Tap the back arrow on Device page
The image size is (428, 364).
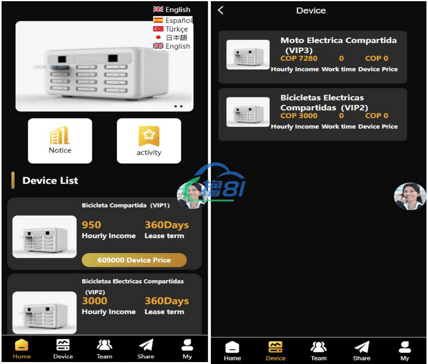tap(221, 11)
